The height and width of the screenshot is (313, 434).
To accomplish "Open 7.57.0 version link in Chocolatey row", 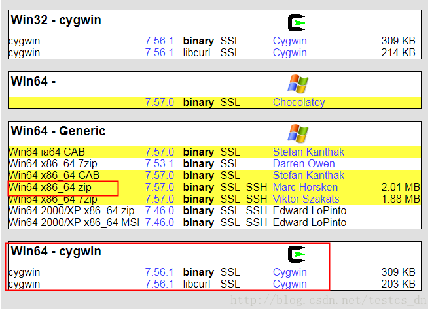I will pyautogui.click(x=160, y=102).
